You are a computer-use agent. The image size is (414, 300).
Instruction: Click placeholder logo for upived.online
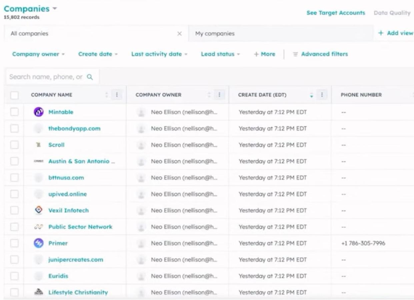[x=39, y=194]
